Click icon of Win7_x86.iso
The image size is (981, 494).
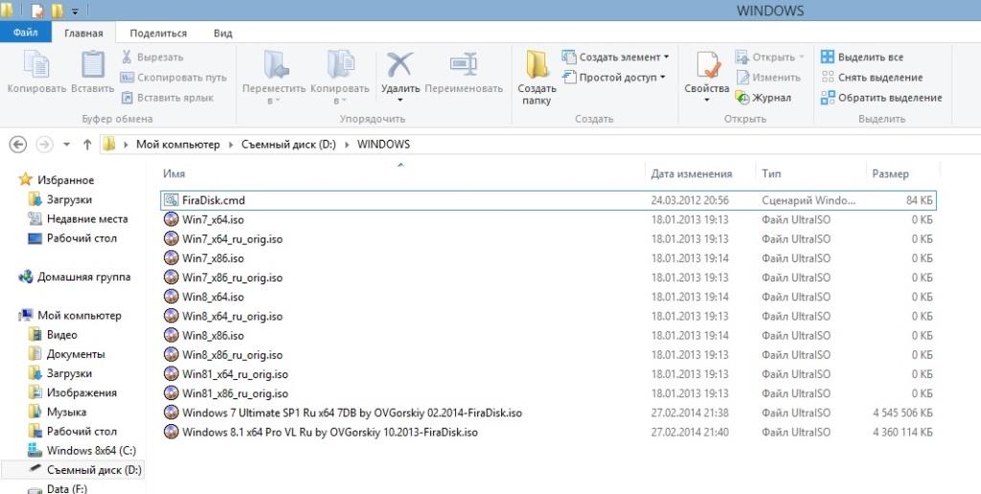click(171, 258)
